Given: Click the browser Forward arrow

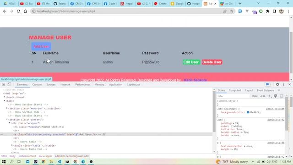Looking at the screenshot, I should click(x=11, y=11).
